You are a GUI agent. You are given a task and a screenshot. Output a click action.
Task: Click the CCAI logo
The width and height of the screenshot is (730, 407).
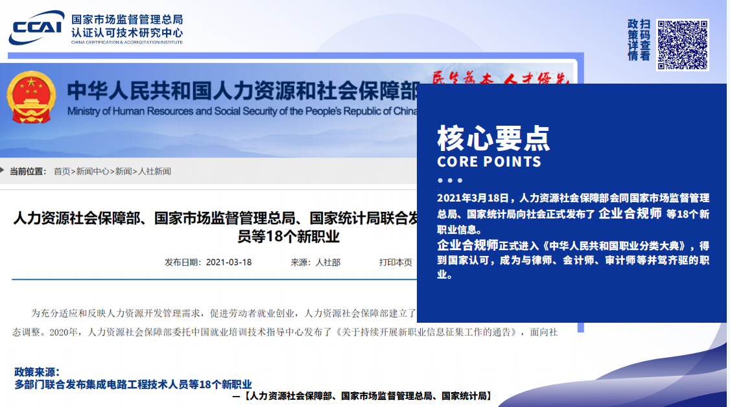36,28
